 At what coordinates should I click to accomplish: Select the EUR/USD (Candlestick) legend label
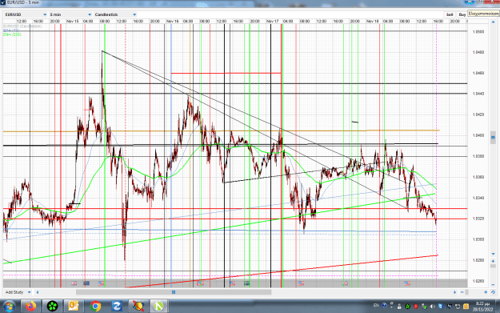pos(23,26)
